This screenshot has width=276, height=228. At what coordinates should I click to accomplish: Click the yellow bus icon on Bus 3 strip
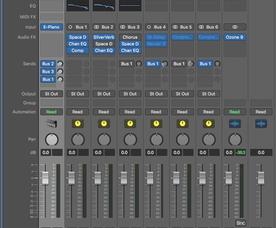pos(130,124)
